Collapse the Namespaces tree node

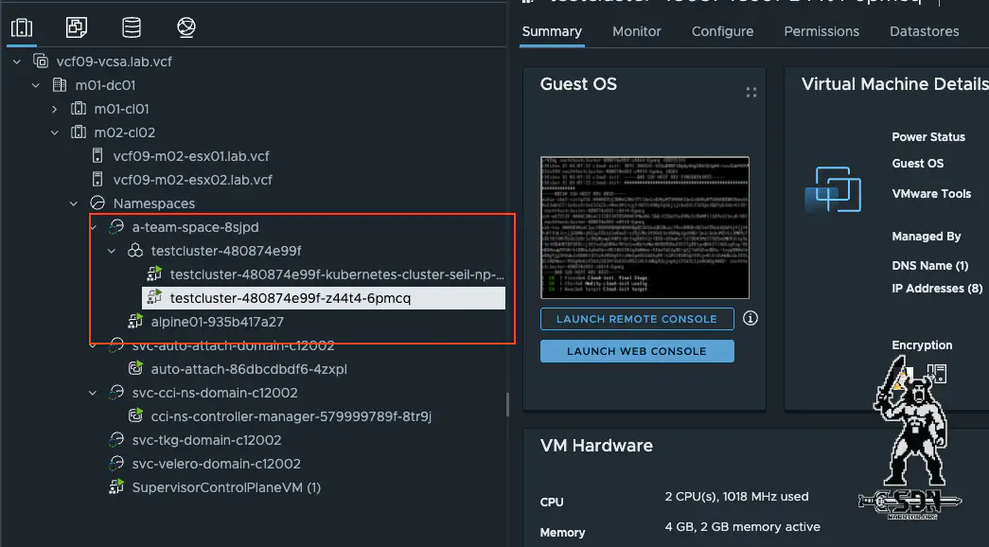(75, 203)
